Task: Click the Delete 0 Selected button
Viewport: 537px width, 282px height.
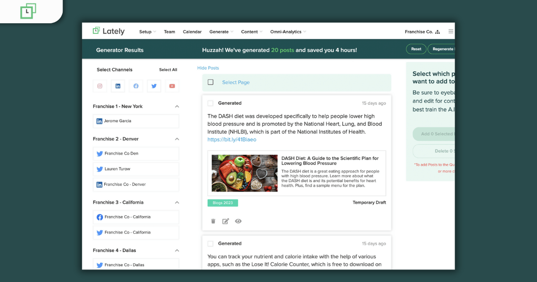Action: point(434,151)
